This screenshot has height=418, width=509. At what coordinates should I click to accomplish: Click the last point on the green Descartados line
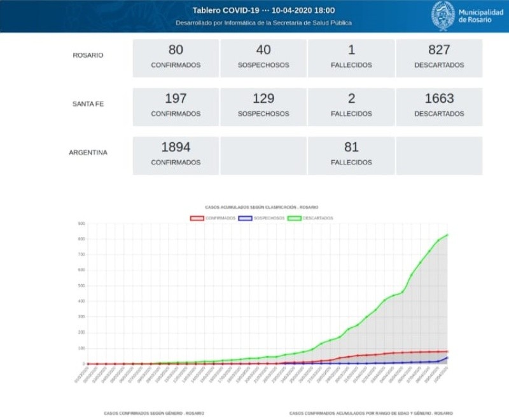pos(447,235)
